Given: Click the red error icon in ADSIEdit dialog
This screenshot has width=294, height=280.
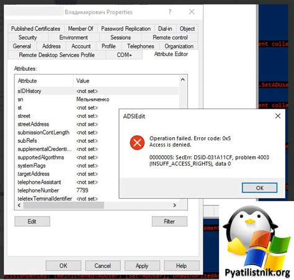Looking at the screenshot, I should coord(137,142).
